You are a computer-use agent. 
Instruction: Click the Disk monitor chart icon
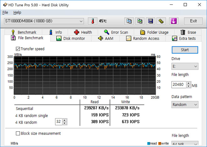59,39
